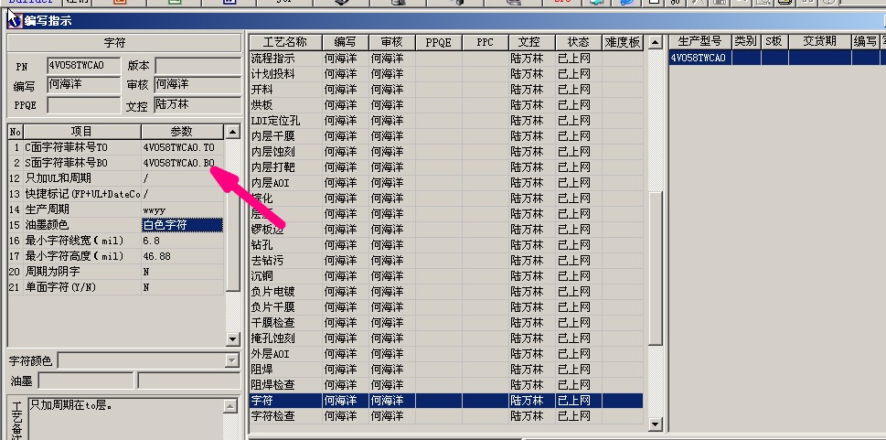Select the 文控 field showing 陆万林
The width and height of the screenshot is (886, 440).
coord(197,104)
